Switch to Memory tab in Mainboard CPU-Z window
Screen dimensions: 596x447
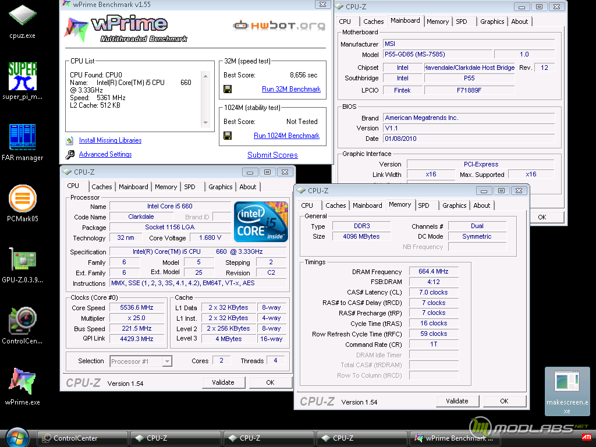pyautogui.click(x=438, y=22)
